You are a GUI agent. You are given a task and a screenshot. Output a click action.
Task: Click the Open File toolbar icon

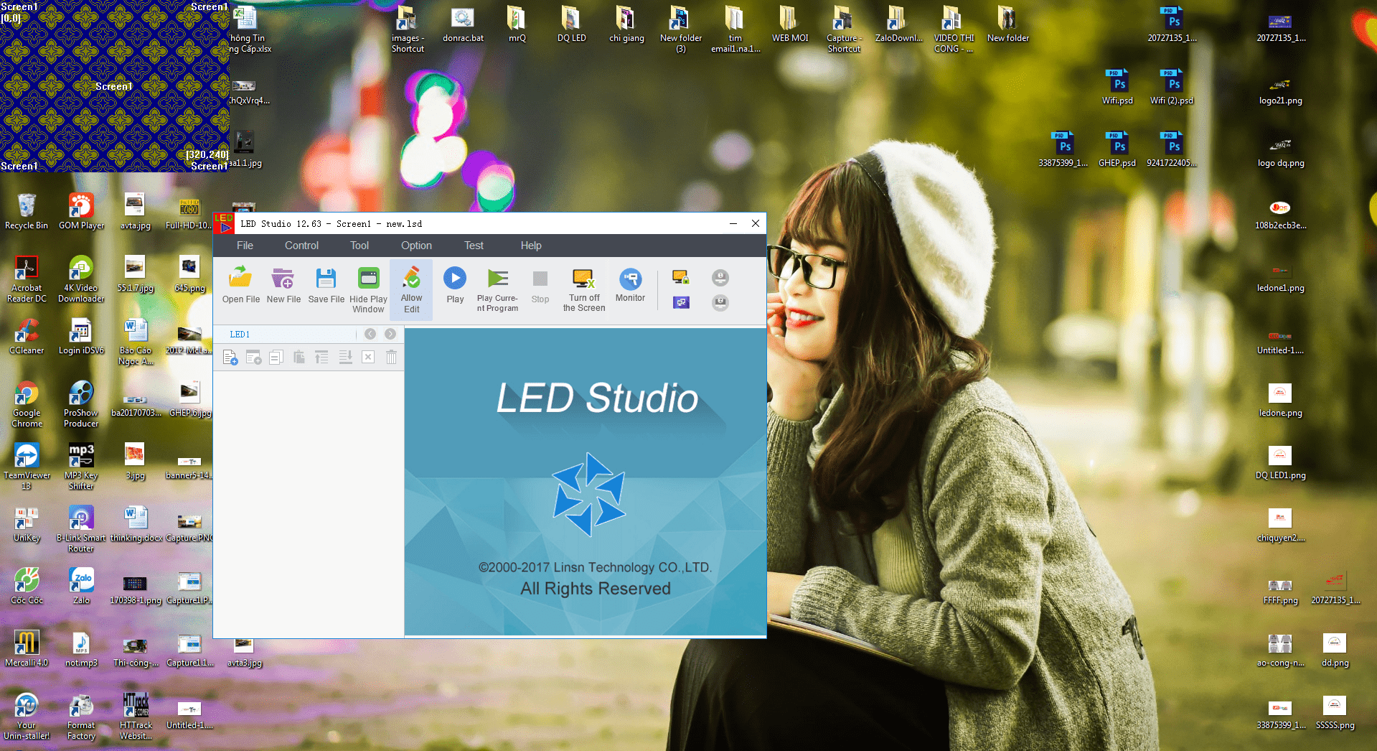point(240,285)
